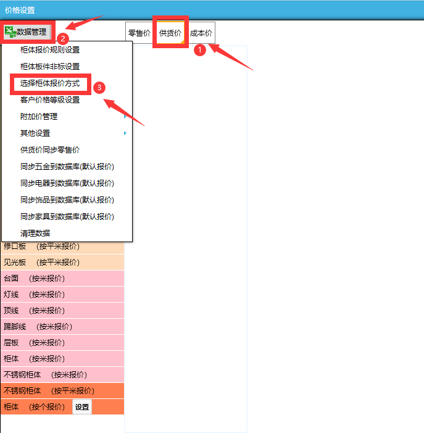Switch to the 零售价 tab
424x433 pixels.
[x=139, y=33]
